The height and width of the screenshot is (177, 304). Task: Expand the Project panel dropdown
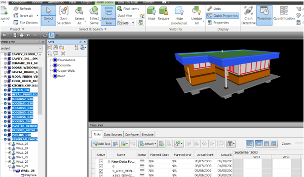pos(17,29)
